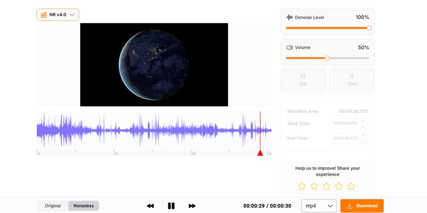Click the red playhead marker on timeline

(x=260, y=153)
